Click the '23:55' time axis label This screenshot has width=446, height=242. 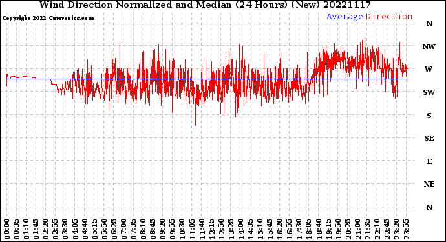(x=406, y=229)
